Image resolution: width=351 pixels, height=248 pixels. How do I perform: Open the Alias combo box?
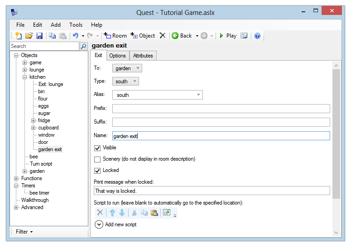[158, 95]
